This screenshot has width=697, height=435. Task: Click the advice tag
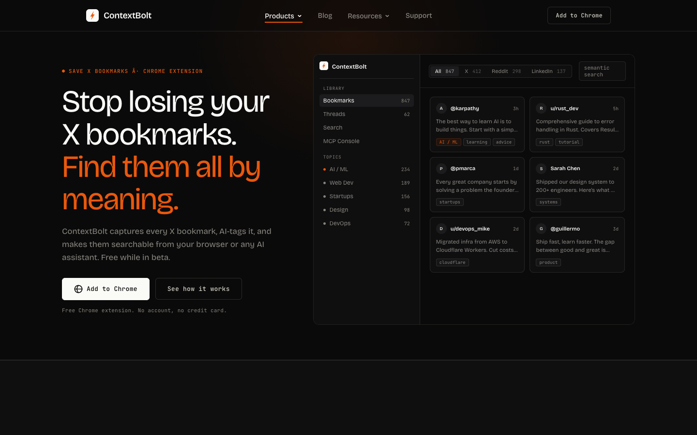(x=504, y=142)
